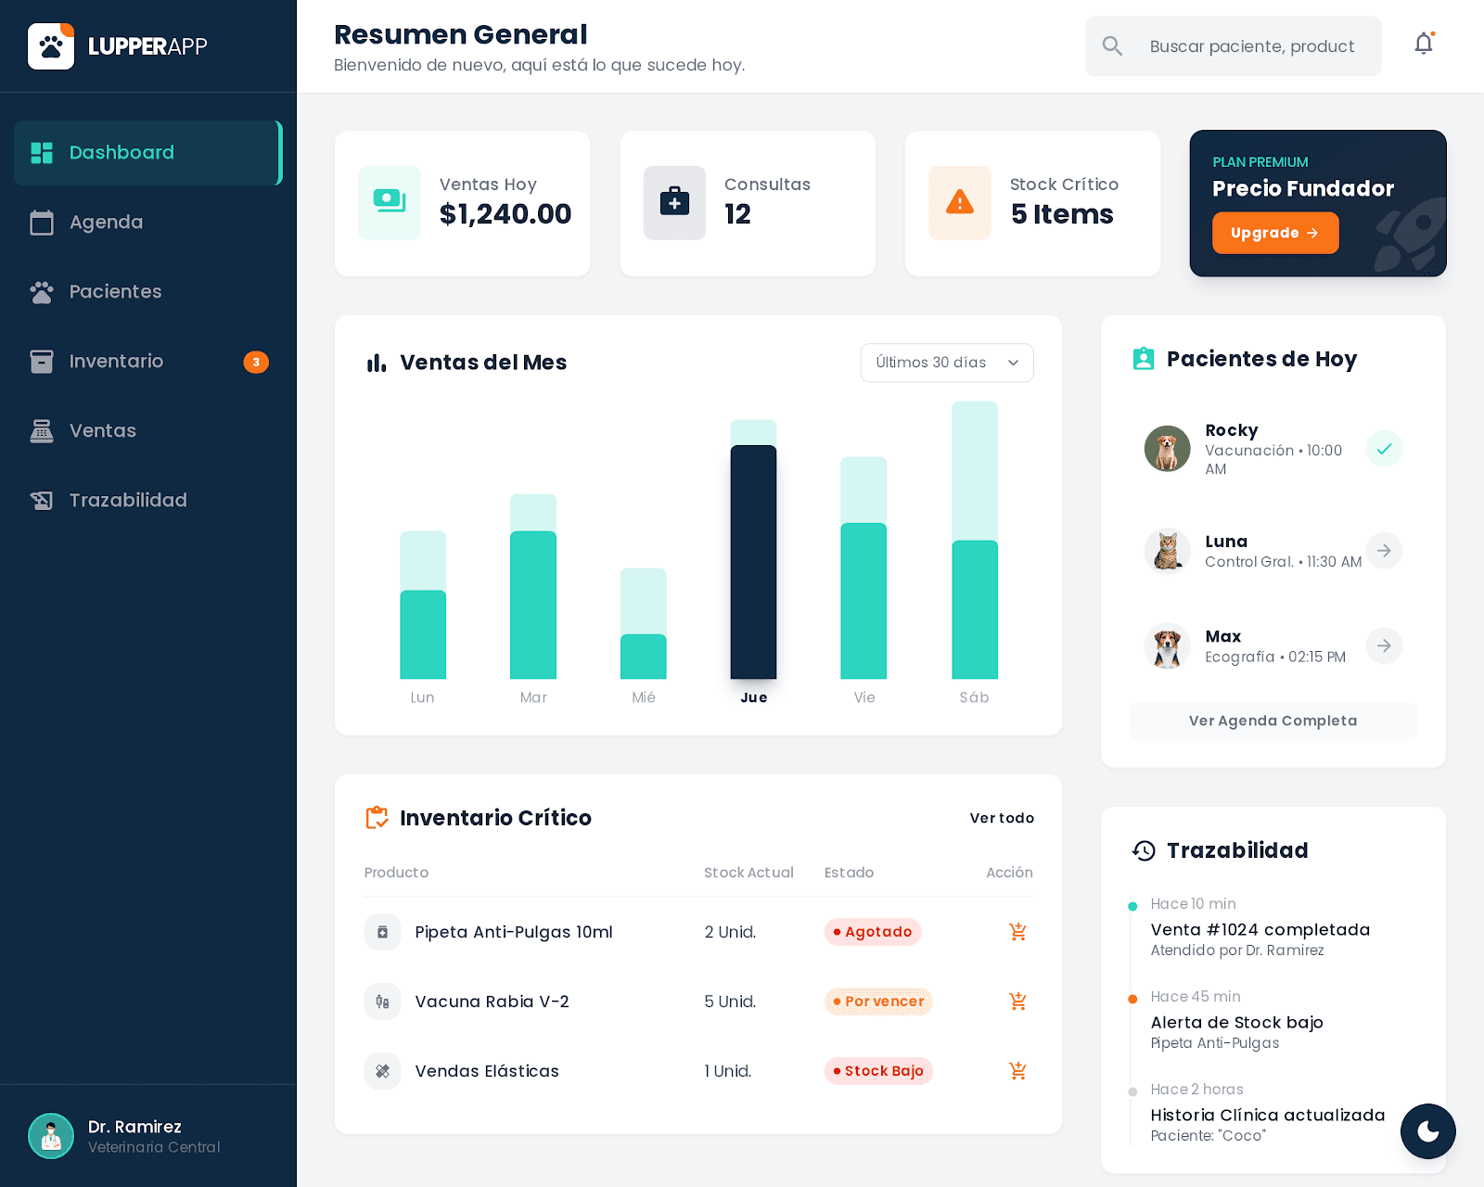The width and height of the screenshot is (1484, 1187).
Task: Click the cart icon for Pipeta Anti-Pulgas 10ml
Action: [1017, 932]
